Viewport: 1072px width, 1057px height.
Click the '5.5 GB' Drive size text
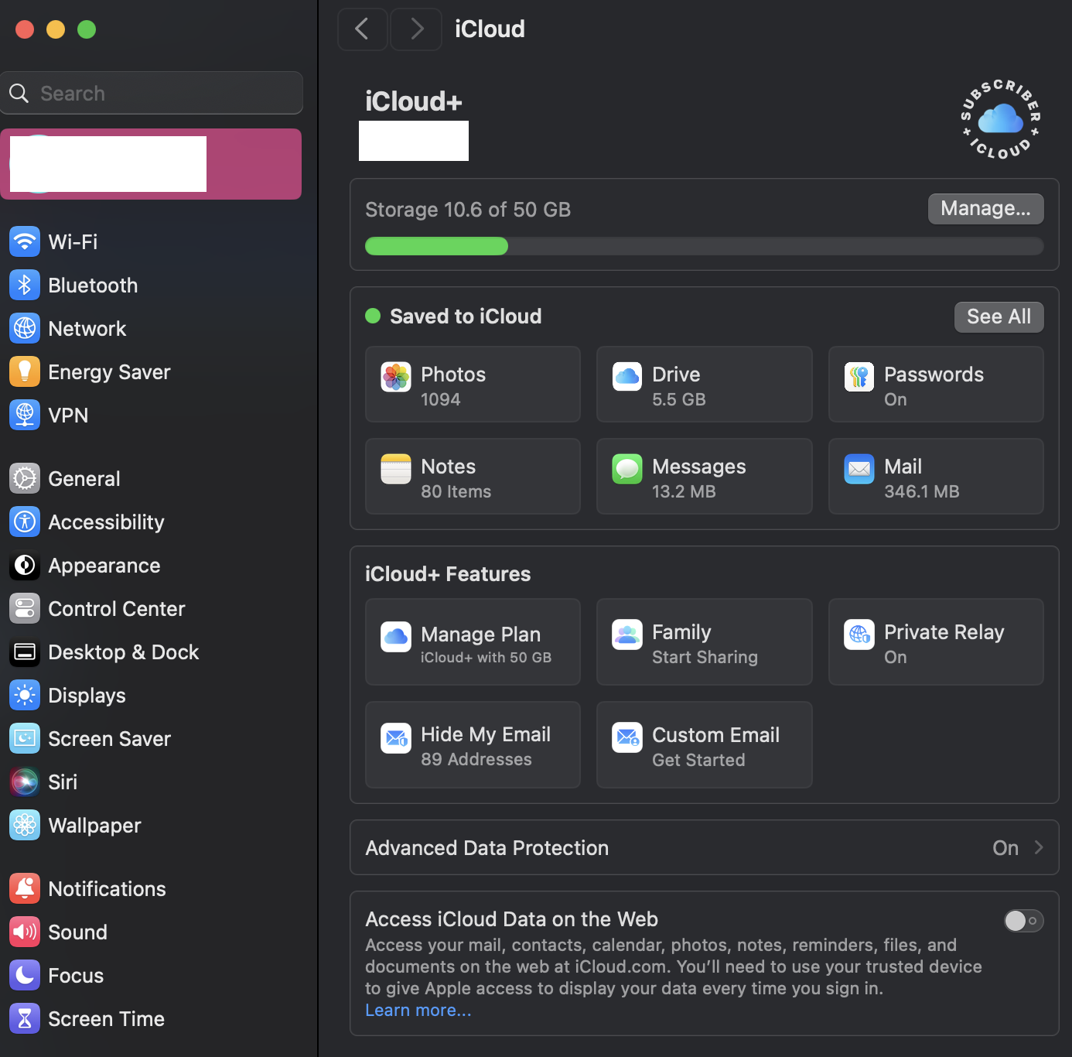(x=678, y=399)
